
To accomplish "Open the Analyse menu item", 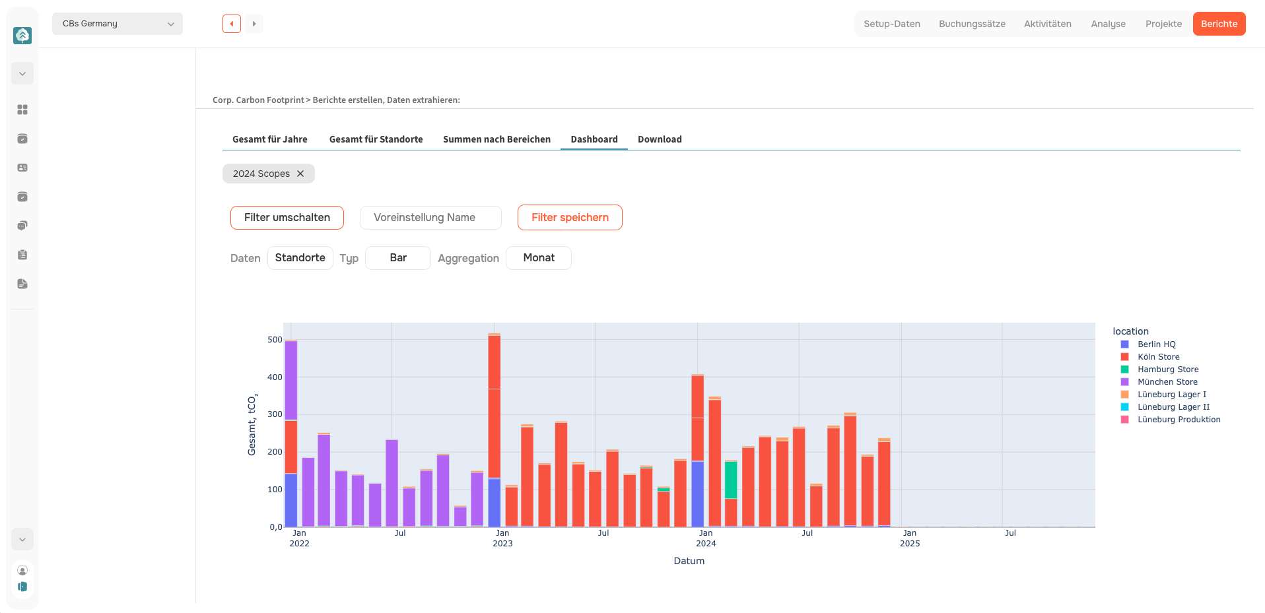I will pyautogui.click(x=1108, y=24).
